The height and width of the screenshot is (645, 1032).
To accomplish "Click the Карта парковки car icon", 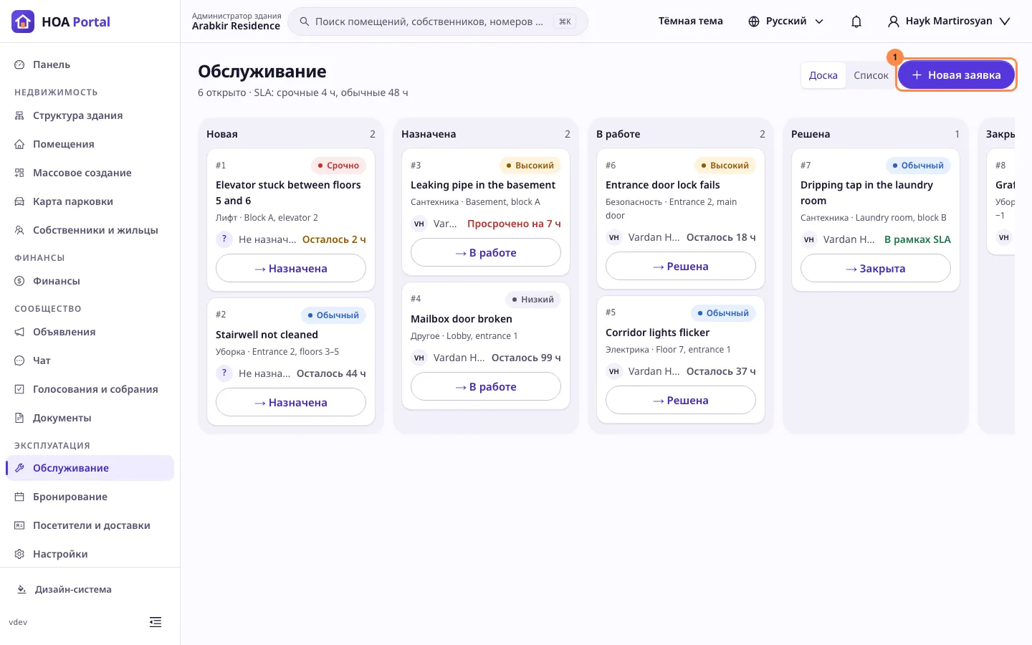I will tap(19, 201).
